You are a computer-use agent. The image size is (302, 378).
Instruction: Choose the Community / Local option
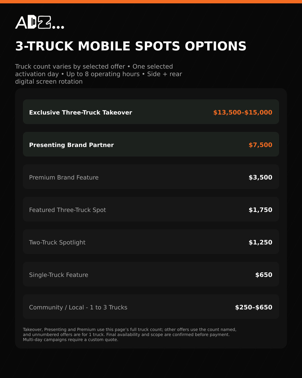(151, 307)
